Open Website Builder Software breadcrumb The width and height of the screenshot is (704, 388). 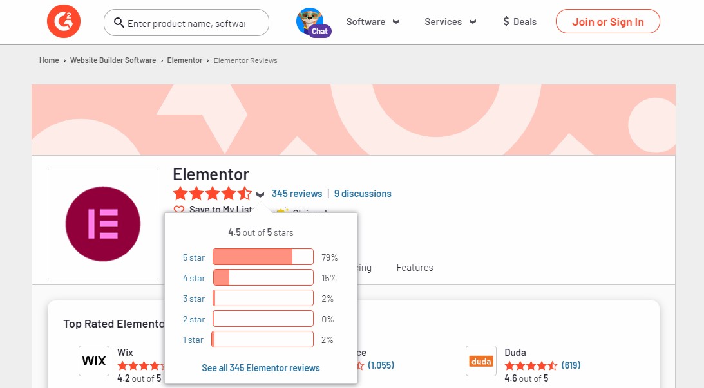[x=113, y=60]
